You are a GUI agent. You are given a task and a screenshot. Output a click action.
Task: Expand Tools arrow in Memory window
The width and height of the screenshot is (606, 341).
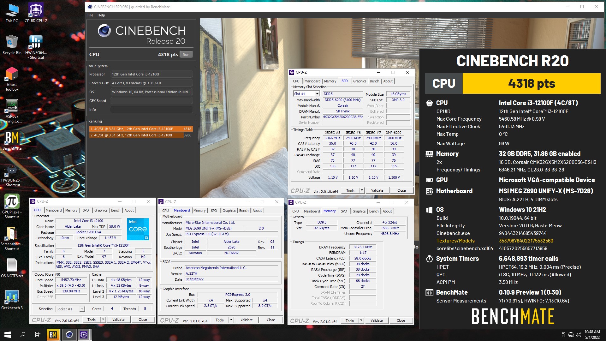coord(361,320)
